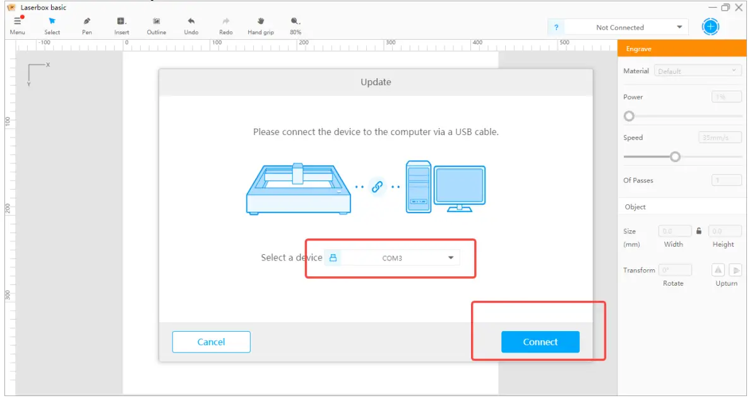752x398 pixels.
Task: Click the Laserbox app logo in title bar
Action: [11, 7]
